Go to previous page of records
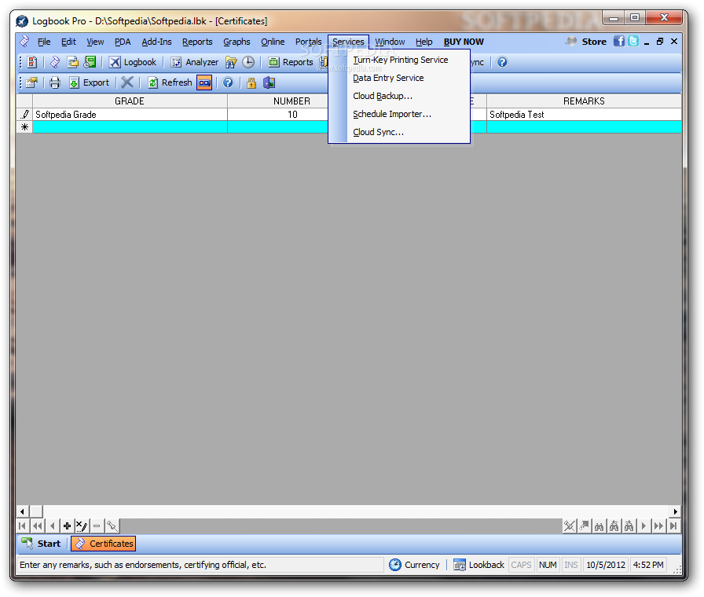 click(x=37, y=526)
